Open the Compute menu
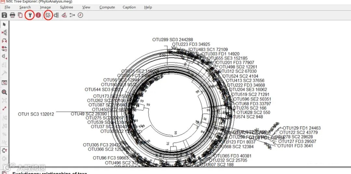This screenshot has height=174, width=351. click(107, 7)
